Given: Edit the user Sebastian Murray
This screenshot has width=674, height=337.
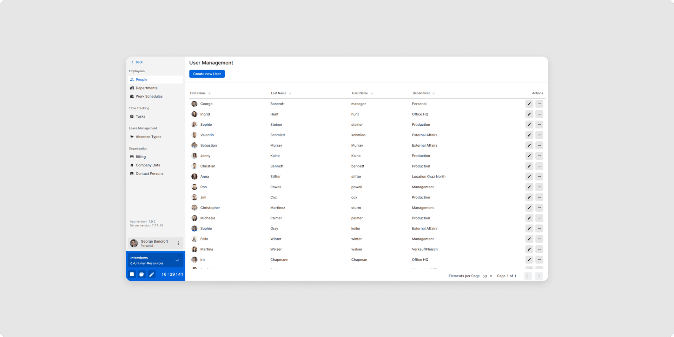Looking at the screenshot, I should (529, 145).
